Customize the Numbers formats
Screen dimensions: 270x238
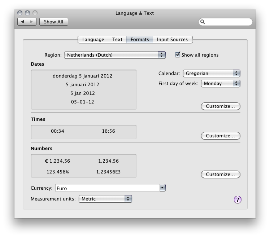pos(221,175)
